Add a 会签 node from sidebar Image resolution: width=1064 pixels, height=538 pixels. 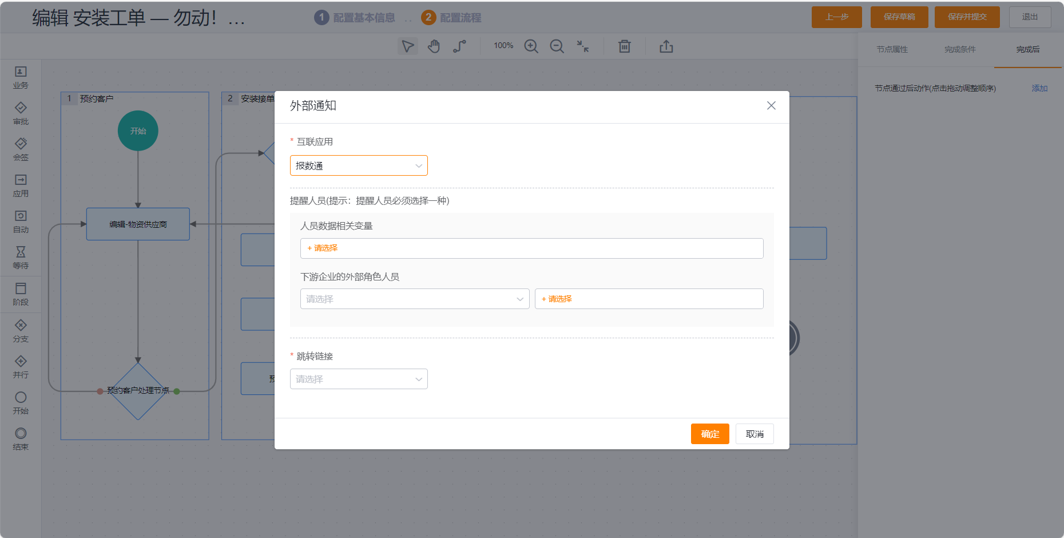(x=21, y=150)
